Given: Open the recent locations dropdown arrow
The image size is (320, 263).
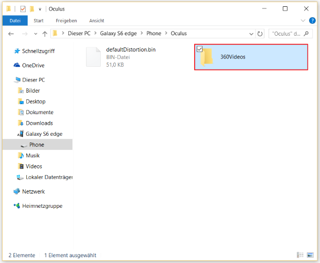Looking at the screenshot, I should [36, 34].
